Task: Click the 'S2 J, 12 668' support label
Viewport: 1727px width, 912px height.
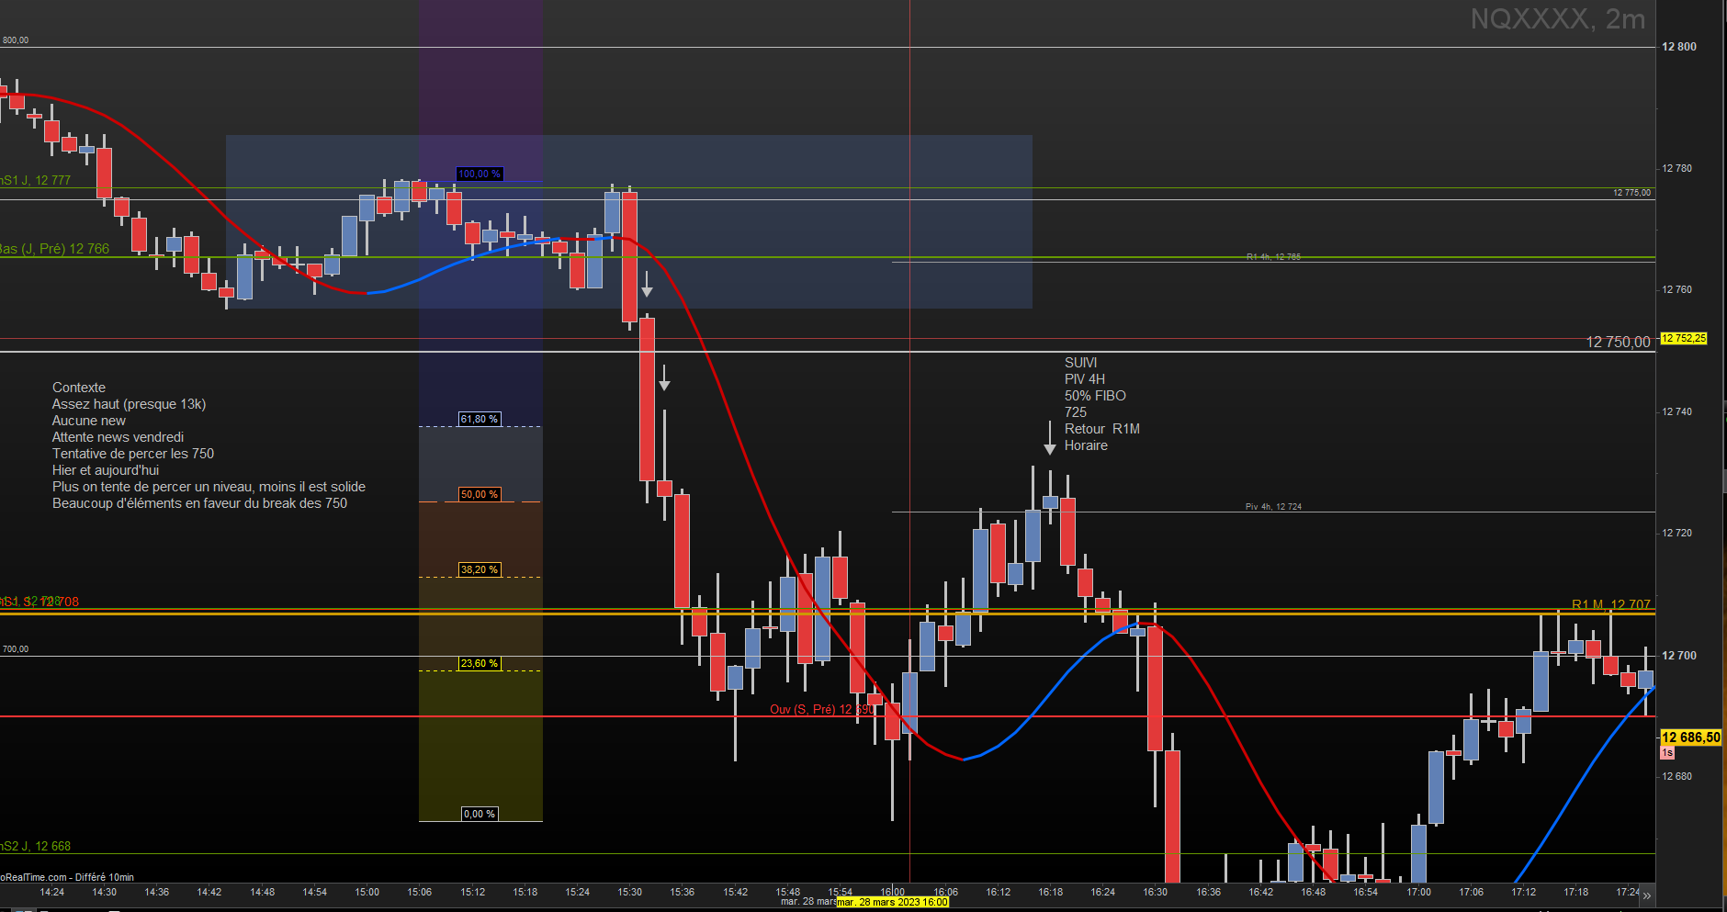Action: pyautogui.click(x=36, y=846)
